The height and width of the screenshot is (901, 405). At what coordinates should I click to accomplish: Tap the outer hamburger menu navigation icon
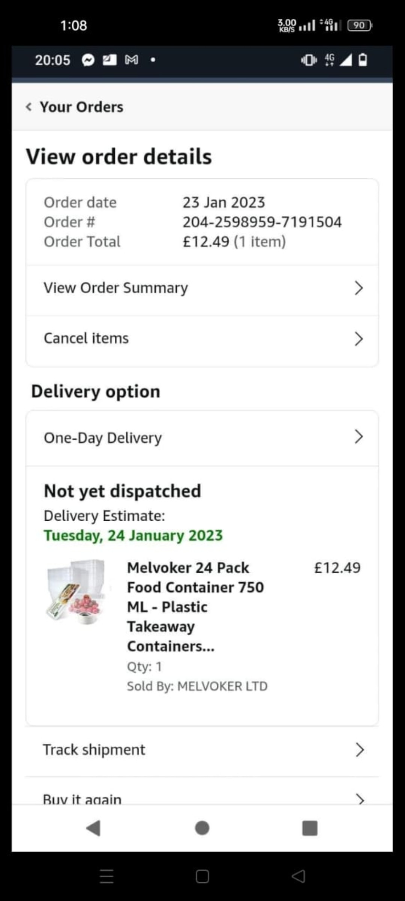pos(106,876)
